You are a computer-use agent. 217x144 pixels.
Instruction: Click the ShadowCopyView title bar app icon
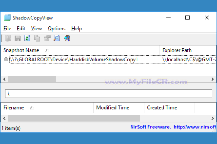[x=7, y=18]
